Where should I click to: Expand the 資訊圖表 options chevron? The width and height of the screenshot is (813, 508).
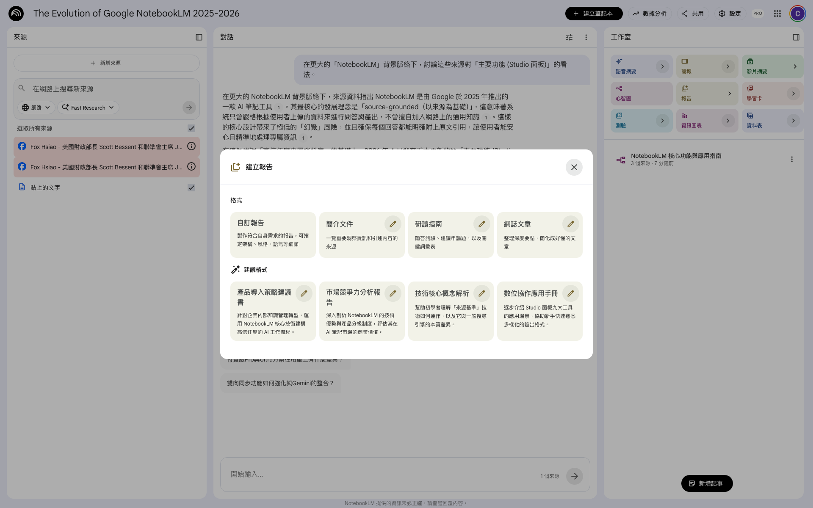coord(728,121)
